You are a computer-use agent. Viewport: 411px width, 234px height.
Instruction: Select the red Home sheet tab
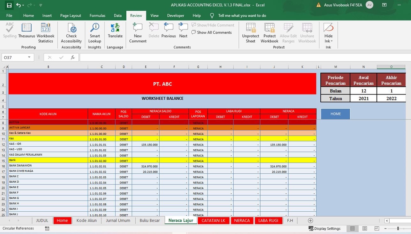(62, 220)
